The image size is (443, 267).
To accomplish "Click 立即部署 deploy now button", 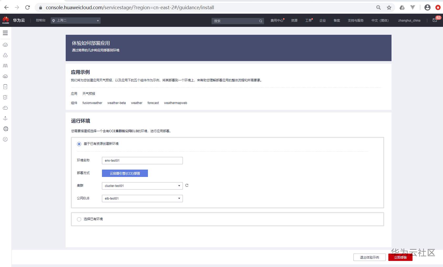I will click(x=400, y=257).
